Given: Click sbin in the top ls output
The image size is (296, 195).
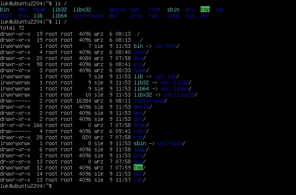Looking at the screenshot, I should pyautogui.click(x=173, y=10).
